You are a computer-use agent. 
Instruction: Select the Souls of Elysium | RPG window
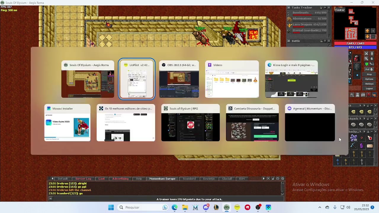pyautogui.click(x=190, y=122)
